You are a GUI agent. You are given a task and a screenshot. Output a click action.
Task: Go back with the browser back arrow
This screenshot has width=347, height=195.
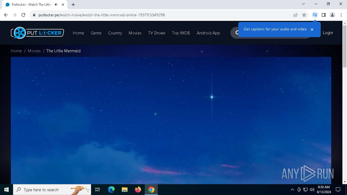(x=6, y=15)
